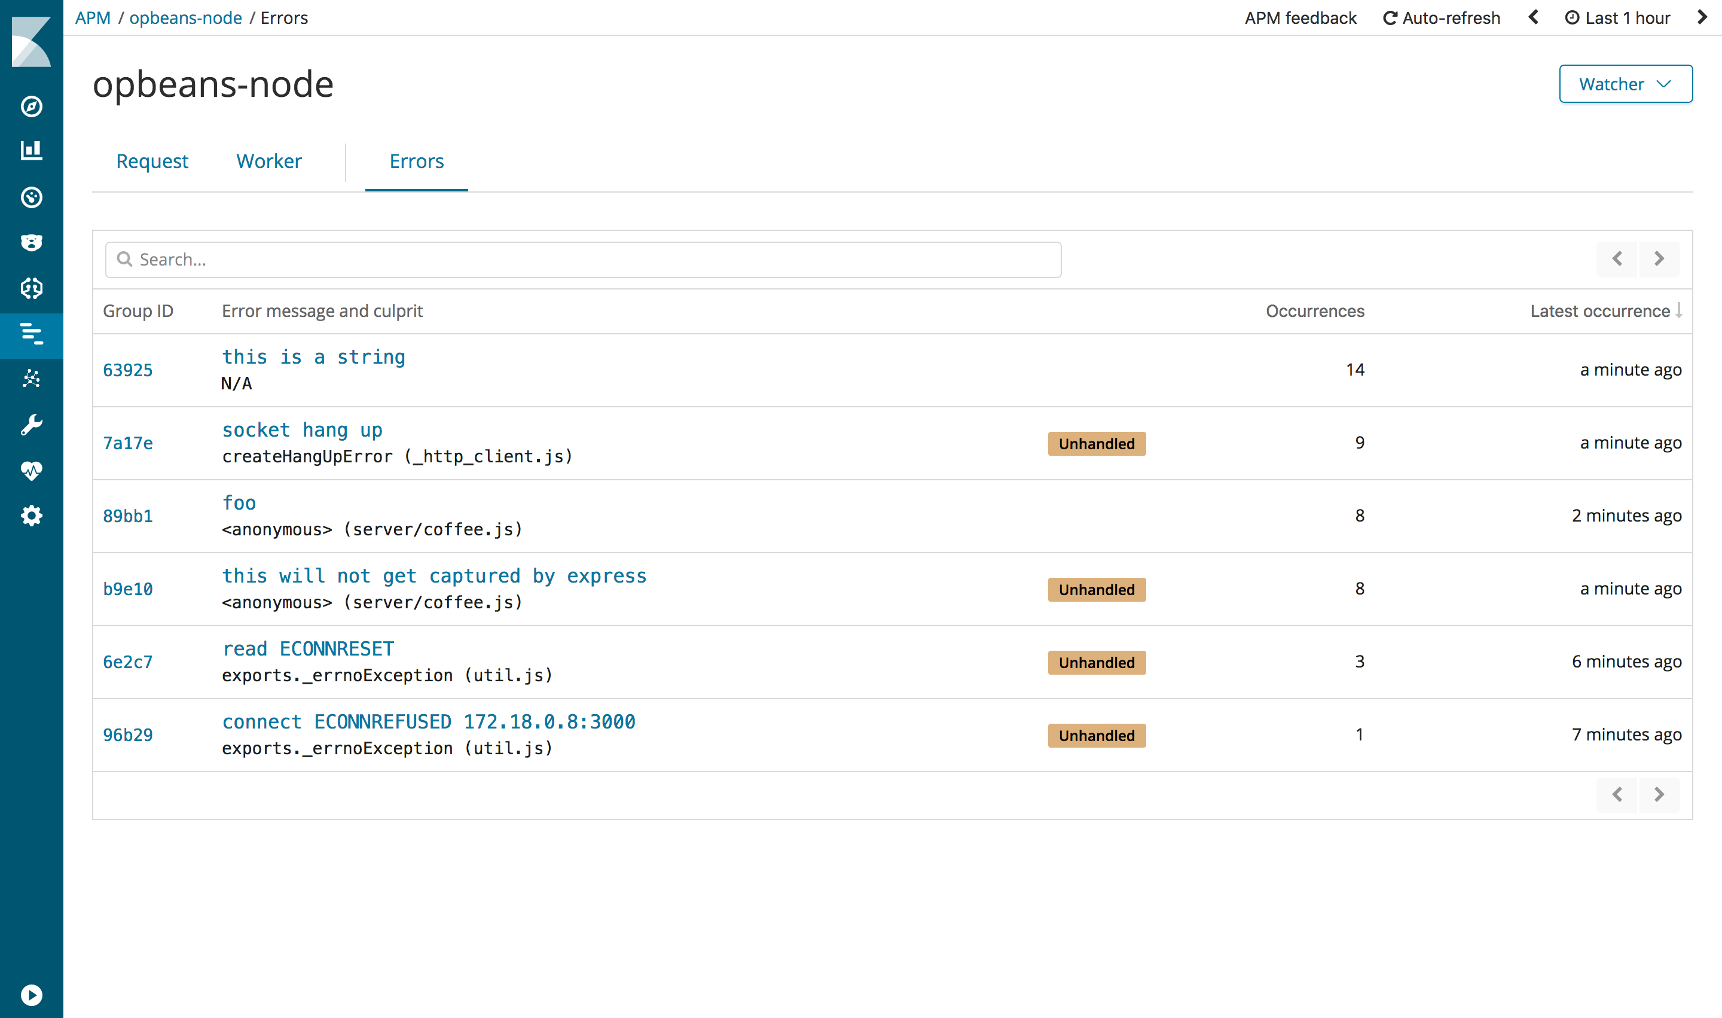
Task: Open Management with the gear icon
Action: (x=32, y=515)
